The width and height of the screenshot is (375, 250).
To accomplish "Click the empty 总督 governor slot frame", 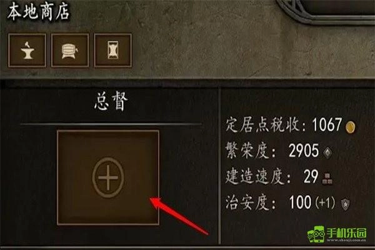I will (x=108, y=177).
